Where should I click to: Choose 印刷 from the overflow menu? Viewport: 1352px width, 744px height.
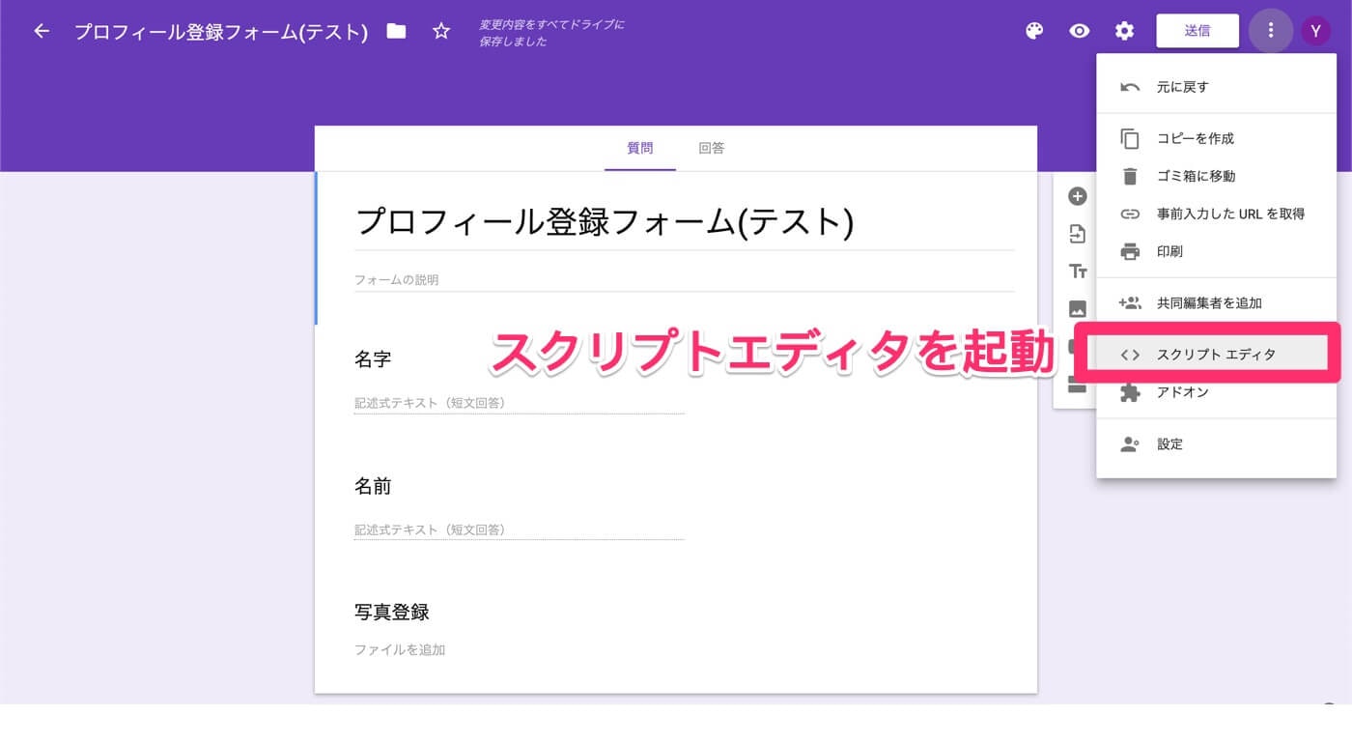point(1169,250)
